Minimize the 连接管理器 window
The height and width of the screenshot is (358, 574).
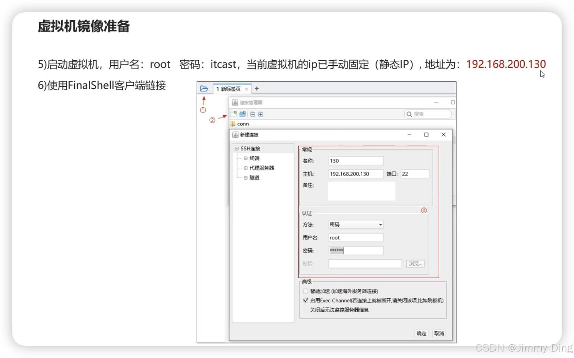[436, 103]
